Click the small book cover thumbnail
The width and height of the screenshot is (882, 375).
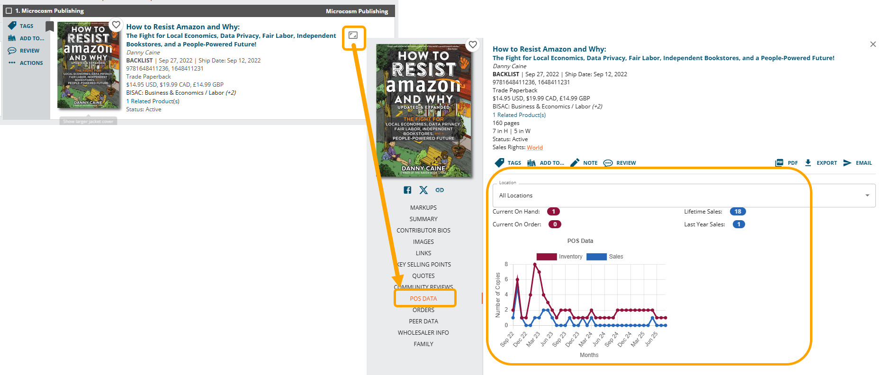pyautogui.click(x=89, y=65)
